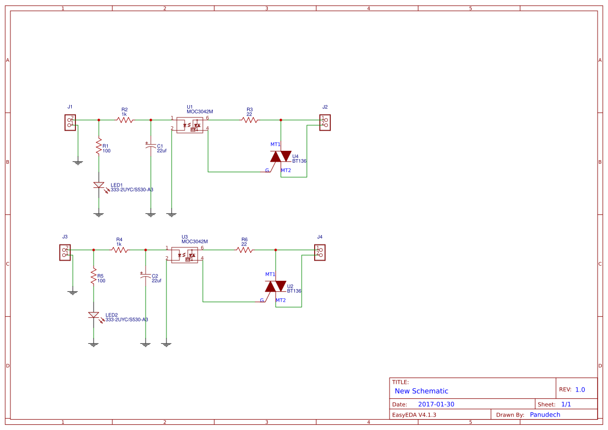Click the resistor R6 22 symbol
The image size is (608, 430).
pyautogui.click(x=244, y=250)
